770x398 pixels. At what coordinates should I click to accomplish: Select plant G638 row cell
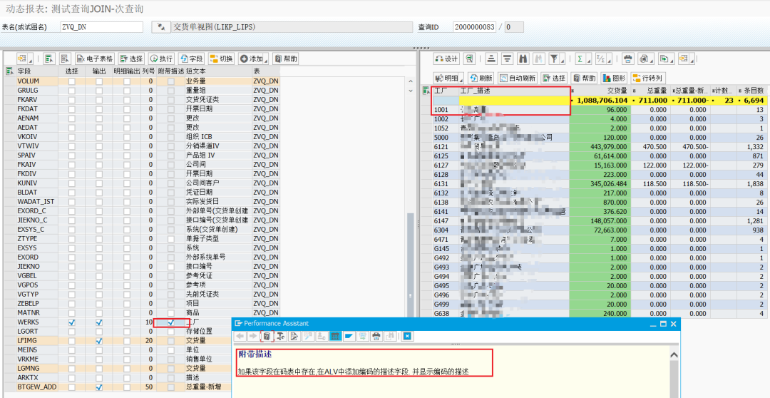(x=446, y=314)
